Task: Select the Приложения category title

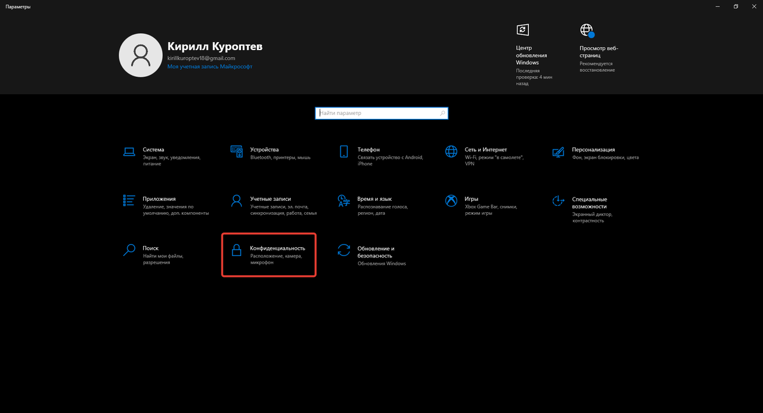Action: coord(159,199)
